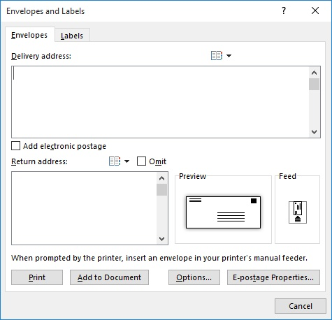Expand Return address book dropdown arrow
Viewport: 332px width, 320px height.
[x=127, y=161]
